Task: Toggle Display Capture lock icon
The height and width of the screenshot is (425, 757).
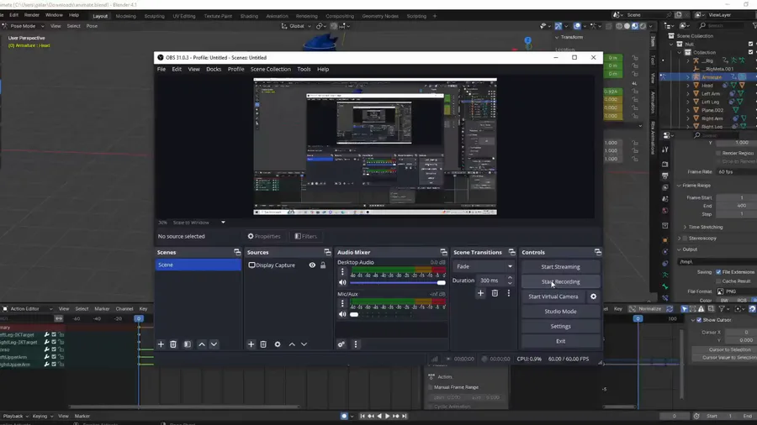Action: 323,265
